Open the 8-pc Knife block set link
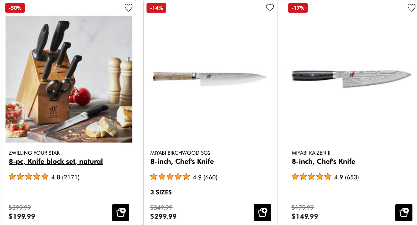Screen dimensions: 417x225 pyautogui.click(x=56, y=161)
